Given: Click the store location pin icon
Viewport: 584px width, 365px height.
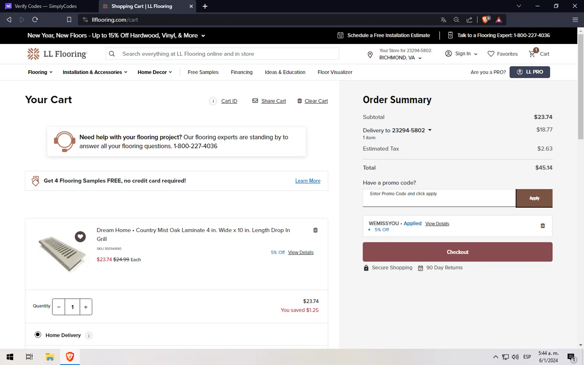Looking at the screenshot, I should pyautogui.click(x=370, y=55).
